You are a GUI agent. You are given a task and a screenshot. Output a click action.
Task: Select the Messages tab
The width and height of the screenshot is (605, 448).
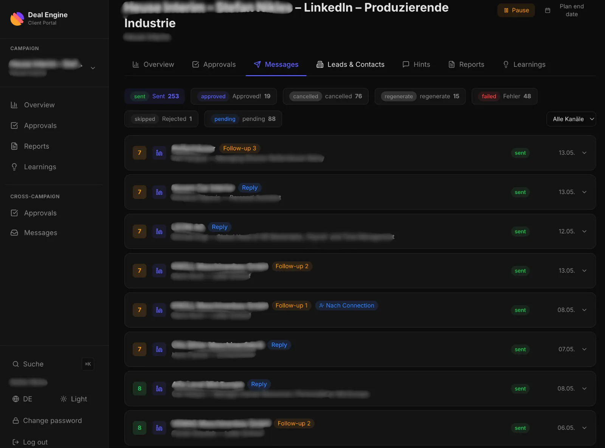(276, 64)
